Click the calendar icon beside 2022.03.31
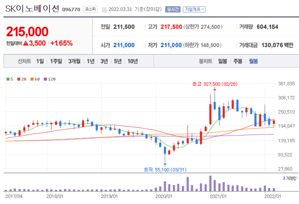 (x=104, y=10)
